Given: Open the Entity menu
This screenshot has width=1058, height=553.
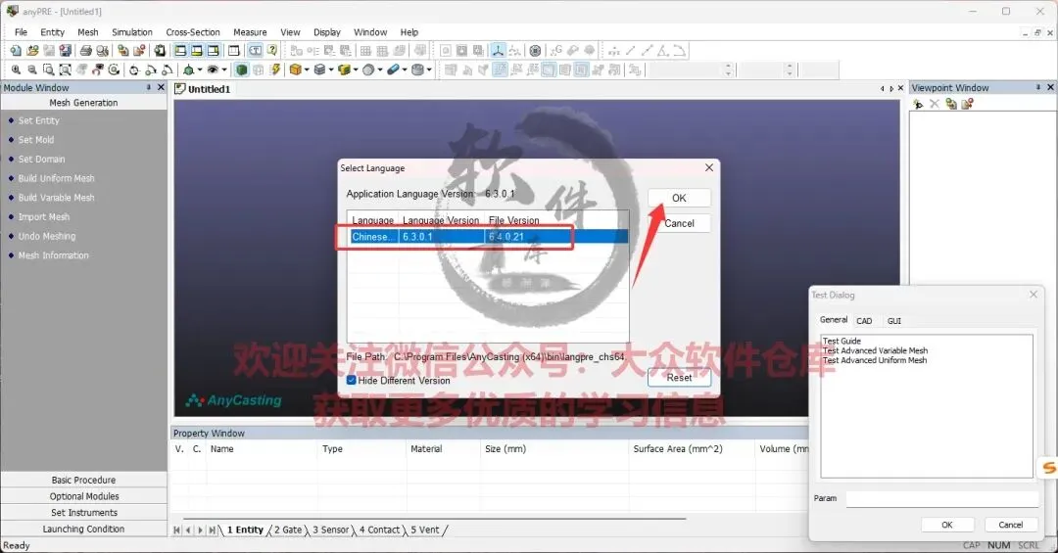Looking at the screenshot, I should [52, 32].
